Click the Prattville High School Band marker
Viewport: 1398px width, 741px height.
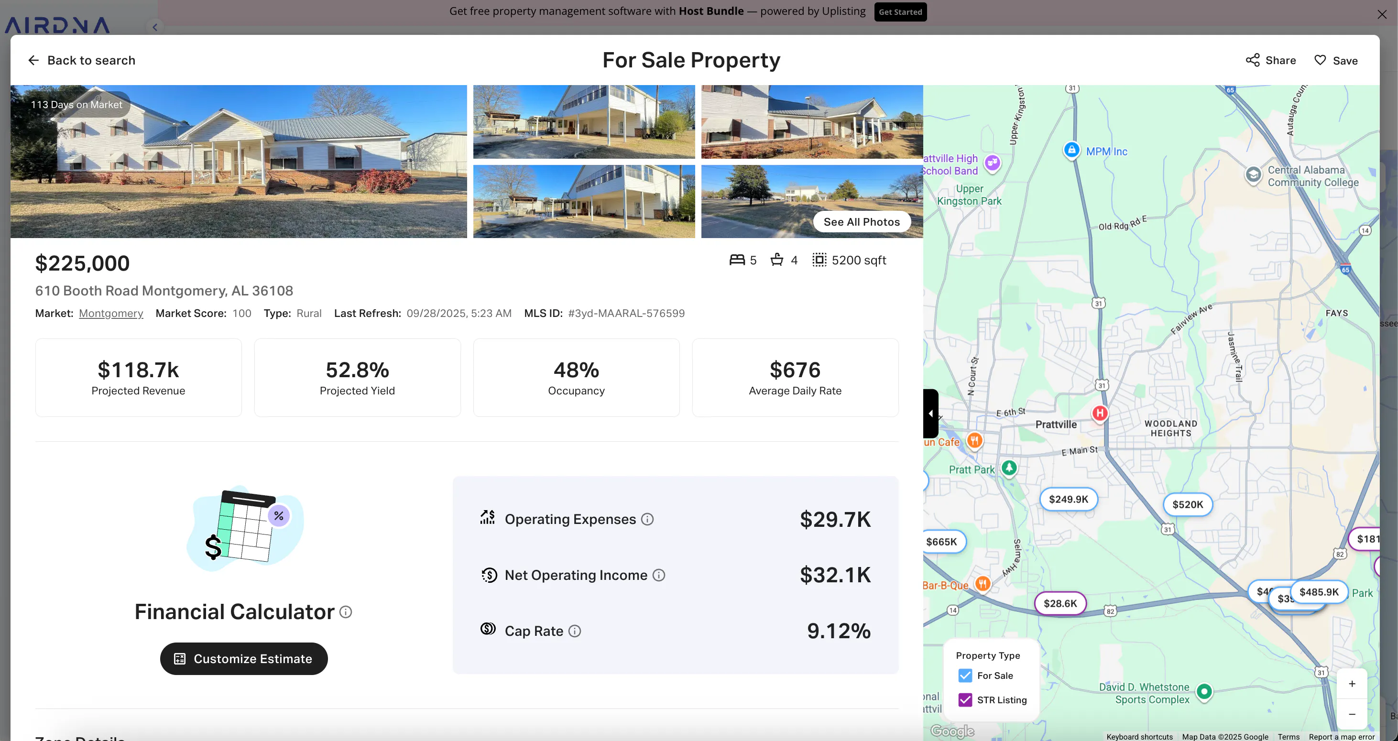click(x=992, y=163)
